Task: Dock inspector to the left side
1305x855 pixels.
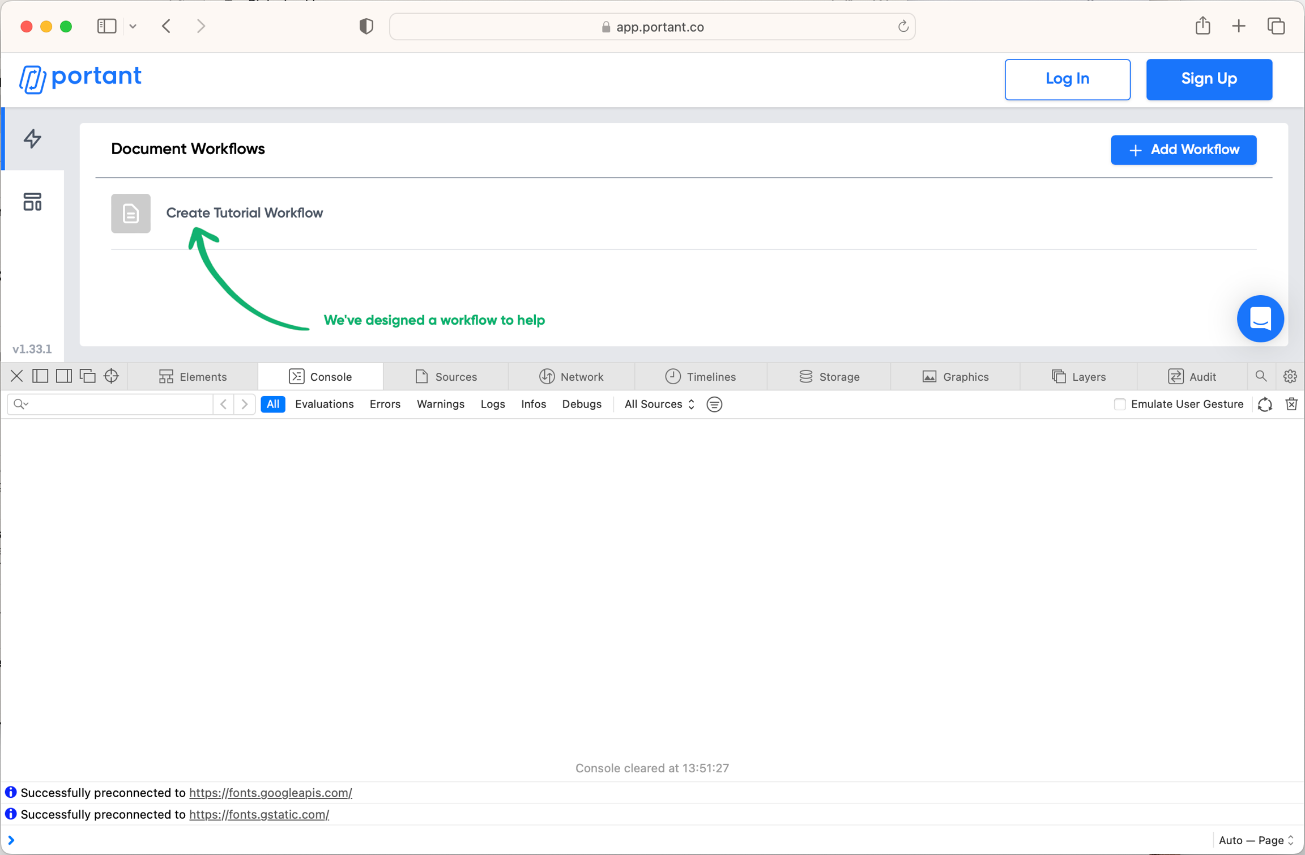Action: click(x=40, y=376)
